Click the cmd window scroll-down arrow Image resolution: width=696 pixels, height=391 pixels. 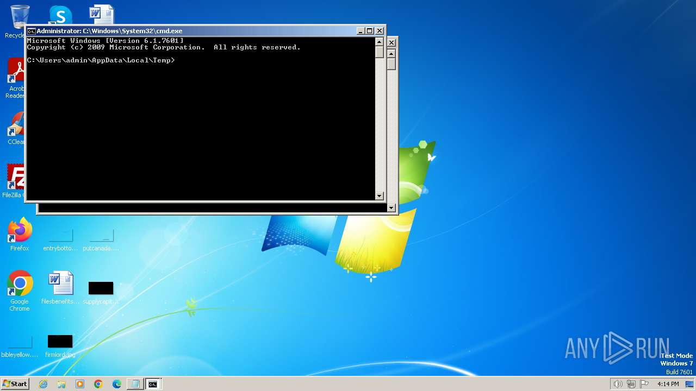(380, 195)
